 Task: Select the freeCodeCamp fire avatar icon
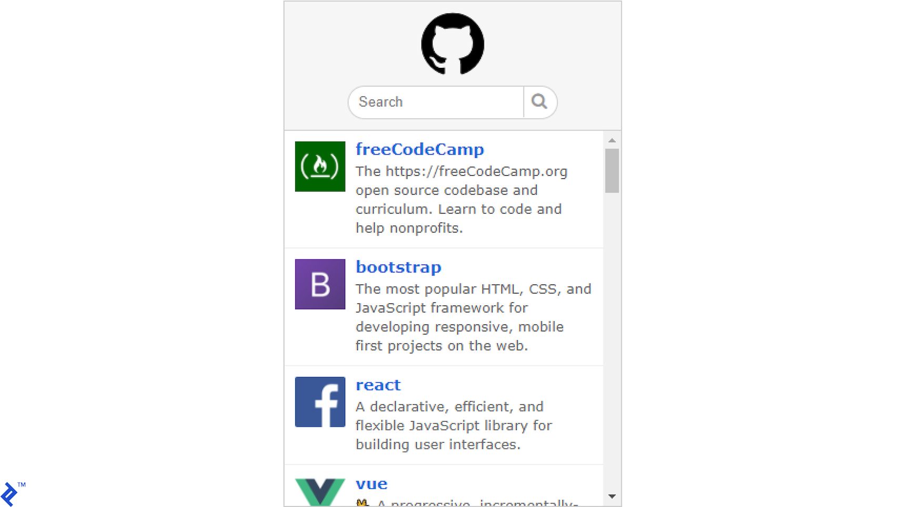pyautogui.click(x=319, y=166)
